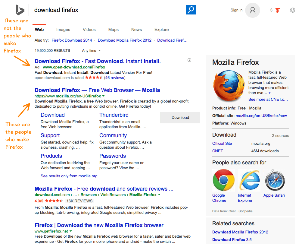Open the rewards medal icon
Viewport: 302px width, 244px height.
[x=277, y=10]
